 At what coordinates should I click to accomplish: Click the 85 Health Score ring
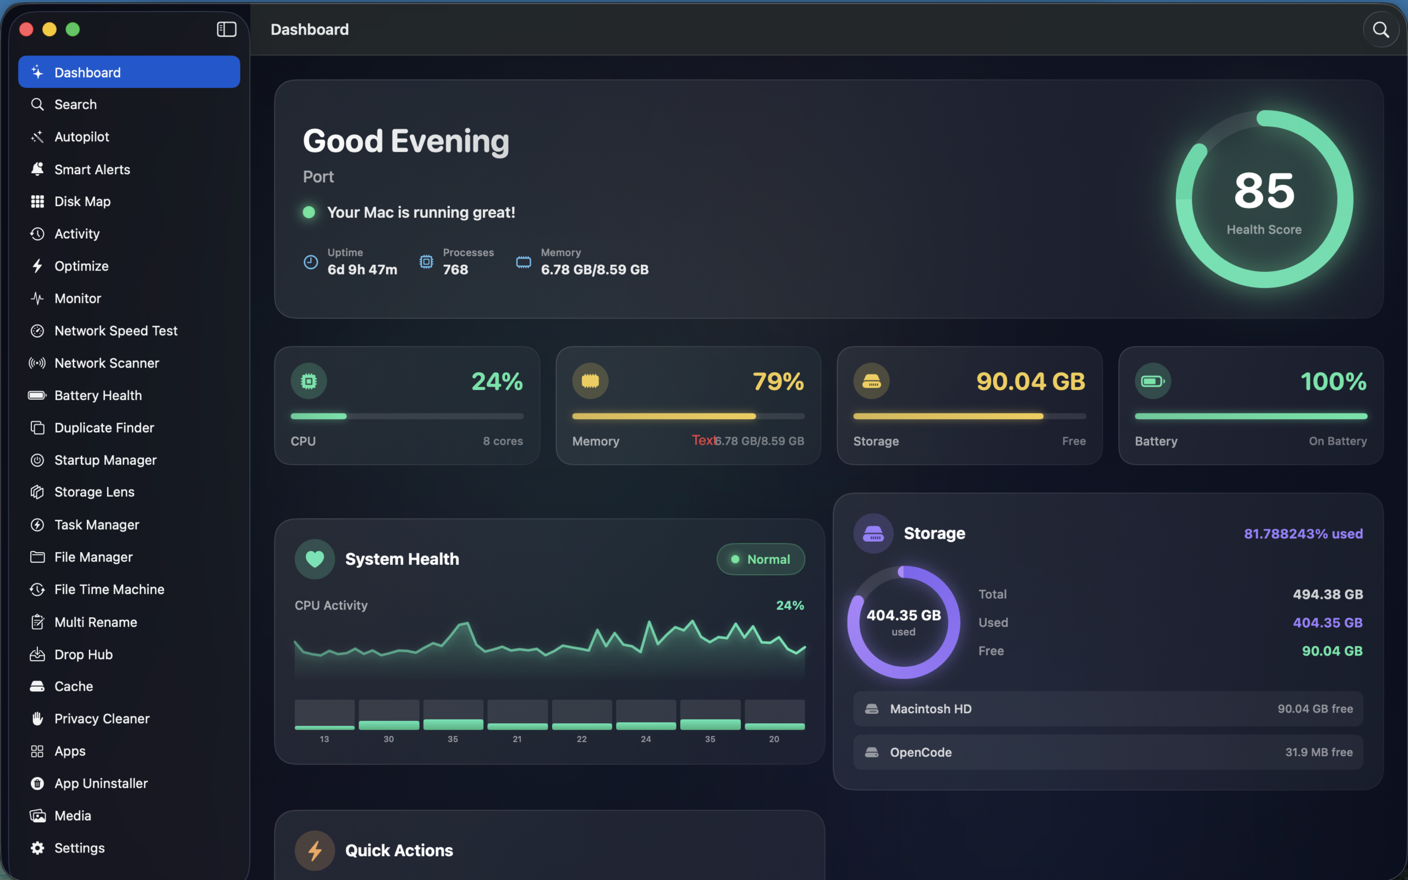(1264, 199)
